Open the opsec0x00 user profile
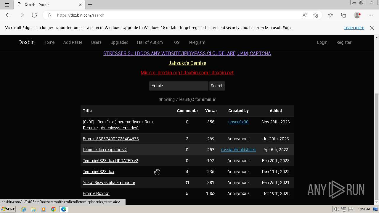Image resolution: width=379 pixels, height=213 pixels. [238, 122]
